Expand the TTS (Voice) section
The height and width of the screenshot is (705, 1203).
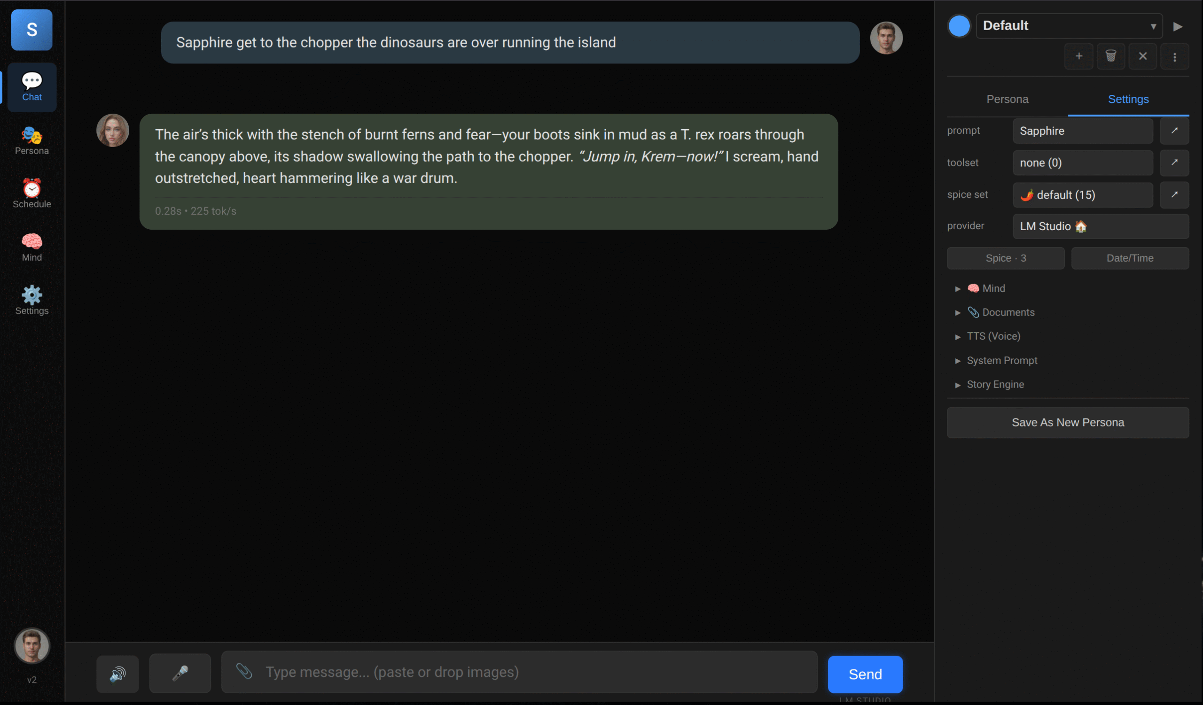point(993,336)
